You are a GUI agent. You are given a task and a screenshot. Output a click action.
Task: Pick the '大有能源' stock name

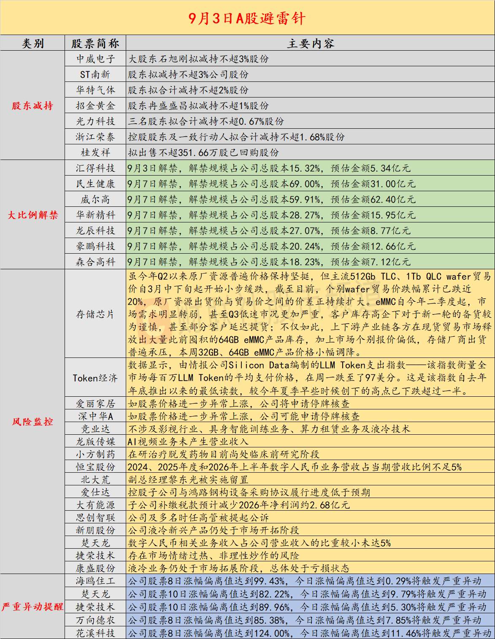[x=95, y=505]
